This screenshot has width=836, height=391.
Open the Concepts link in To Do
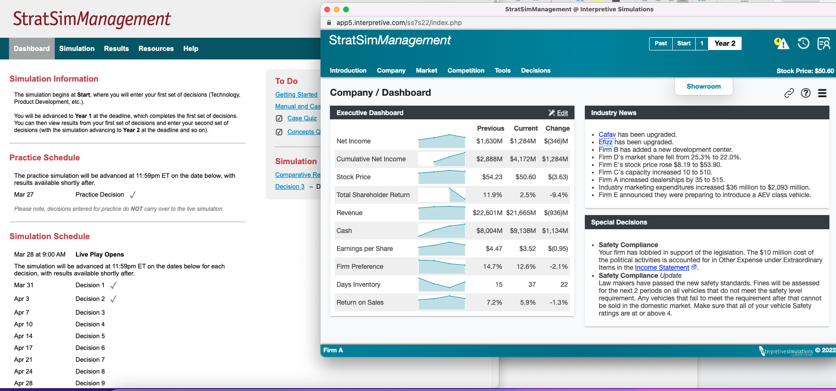(304, 132)
